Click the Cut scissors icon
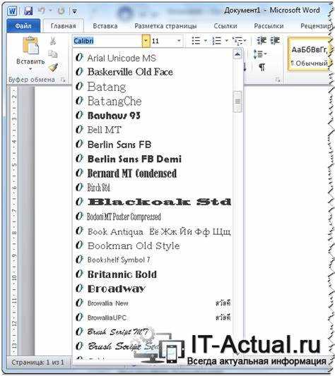 click(52, 41)
